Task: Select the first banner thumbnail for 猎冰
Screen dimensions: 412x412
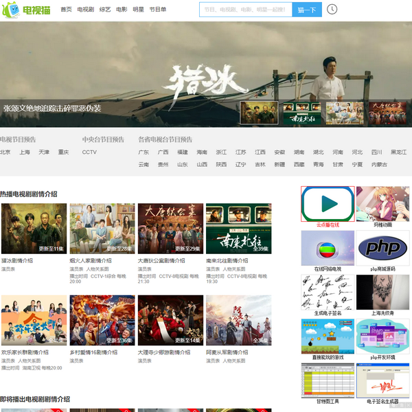Action: (x=259, y=113)
